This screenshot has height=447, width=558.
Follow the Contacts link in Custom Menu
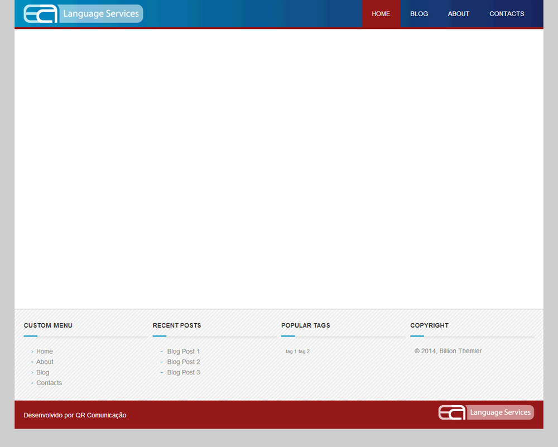49,383
